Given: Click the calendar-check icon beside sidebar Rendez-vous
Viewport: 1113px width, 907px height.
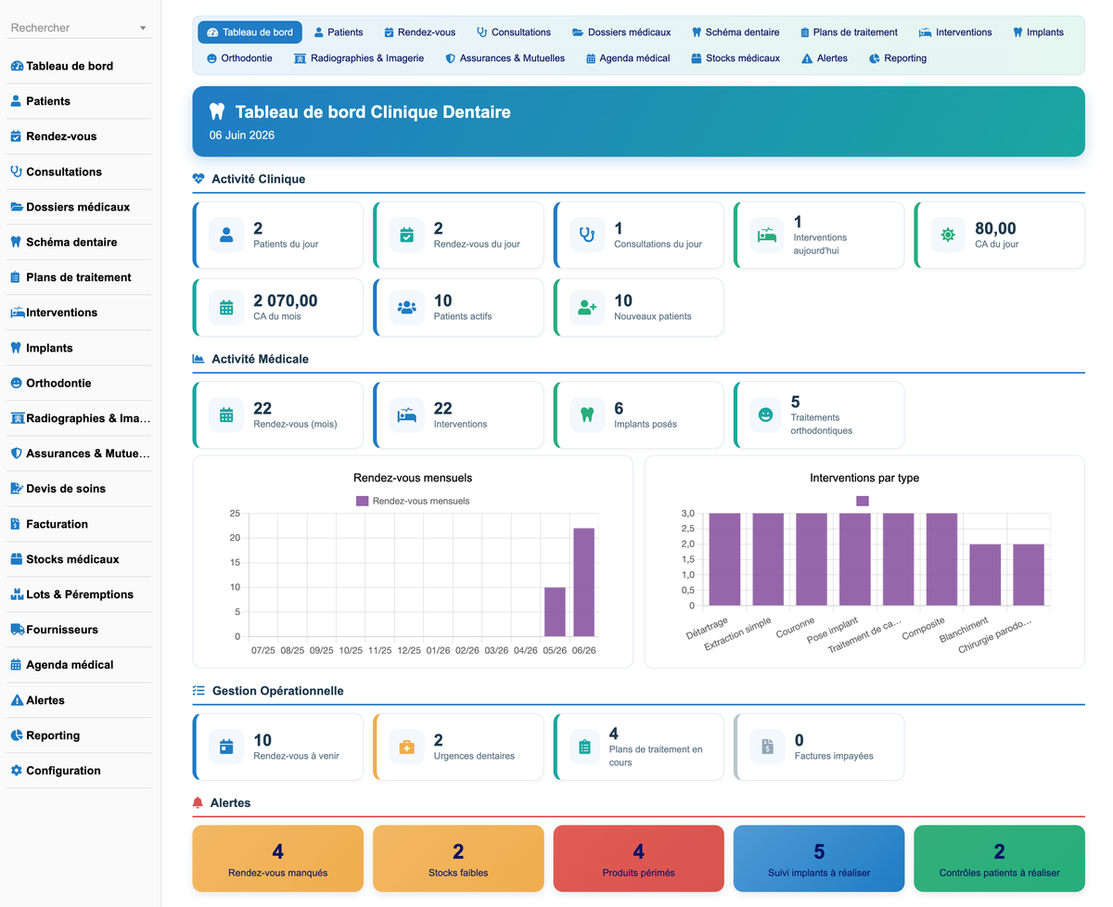Looking at the screenshot, I should coord(16,136).
